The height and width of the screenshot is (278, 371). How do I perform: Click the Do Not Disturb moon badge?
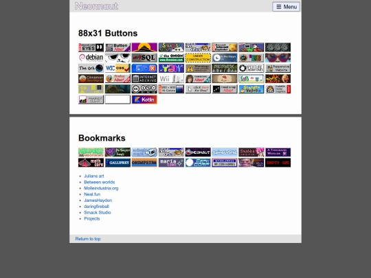point(225,58)
